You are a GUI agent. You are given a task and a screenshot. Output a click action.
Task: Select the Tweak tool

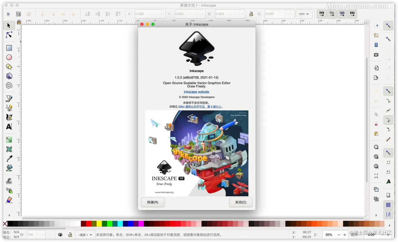tap(9, 181)
